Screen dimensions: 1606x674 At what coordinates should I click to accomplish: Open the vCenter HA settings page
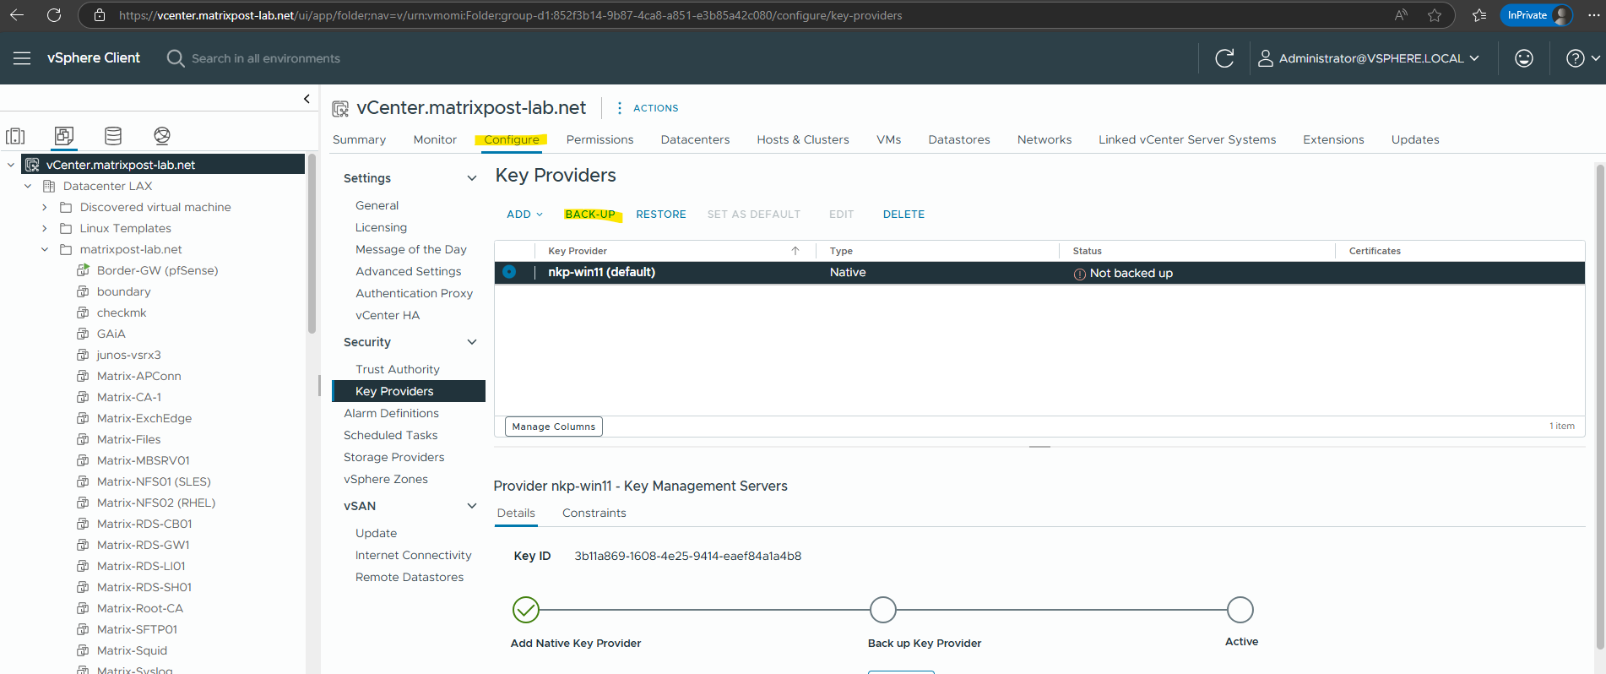(388, 315)
